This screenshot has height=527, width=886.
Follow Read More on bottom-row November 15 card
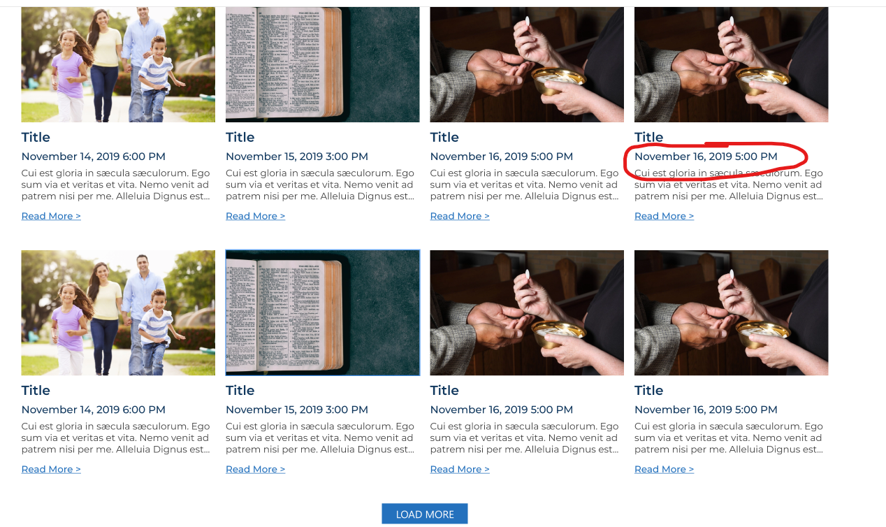255,469
